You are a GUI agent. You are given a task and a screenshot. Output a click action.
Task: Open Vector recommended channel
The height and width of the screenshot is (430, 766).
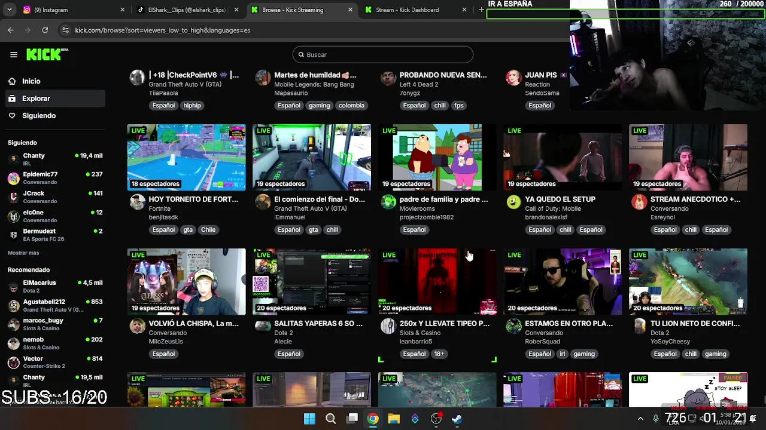55,362
